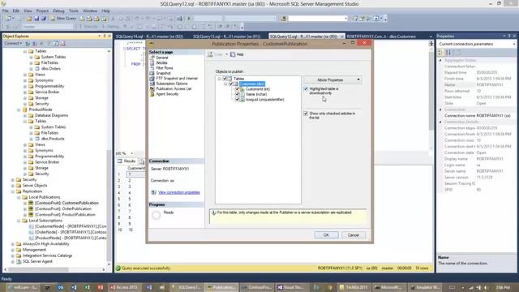Select the SQL Server Agent node
The height and width of the screenshot is (292, 519).
tap(37, 261)
